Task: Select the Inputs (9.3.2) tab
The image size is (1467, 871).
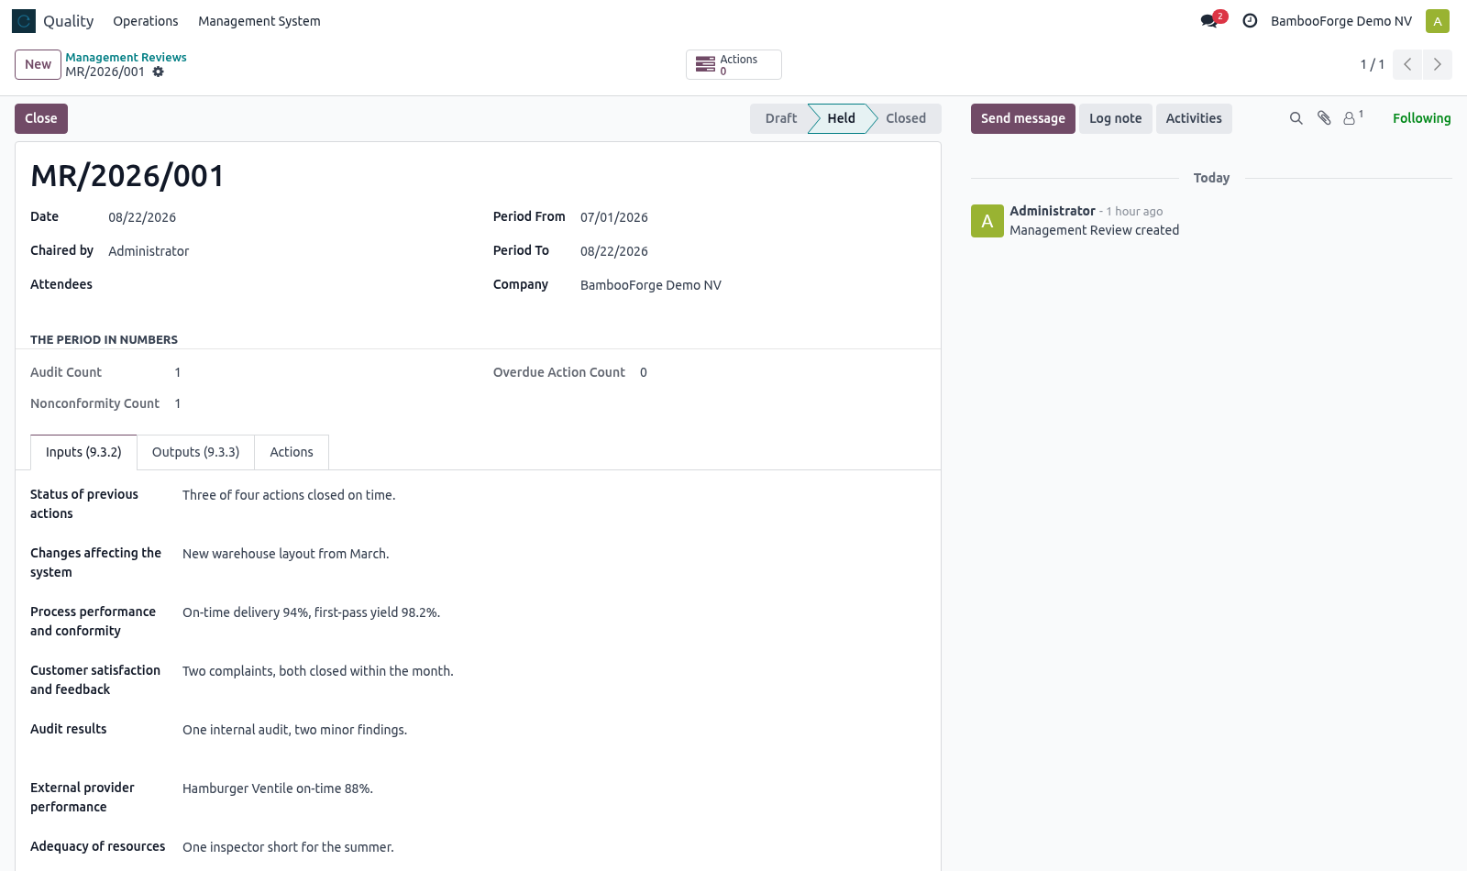Action: [x=83, y=452]
